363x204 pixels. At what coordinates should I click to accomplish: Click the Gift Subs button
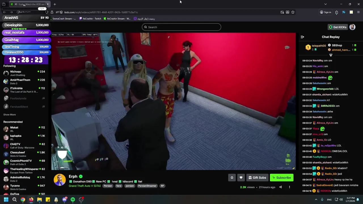pos(257,178)
